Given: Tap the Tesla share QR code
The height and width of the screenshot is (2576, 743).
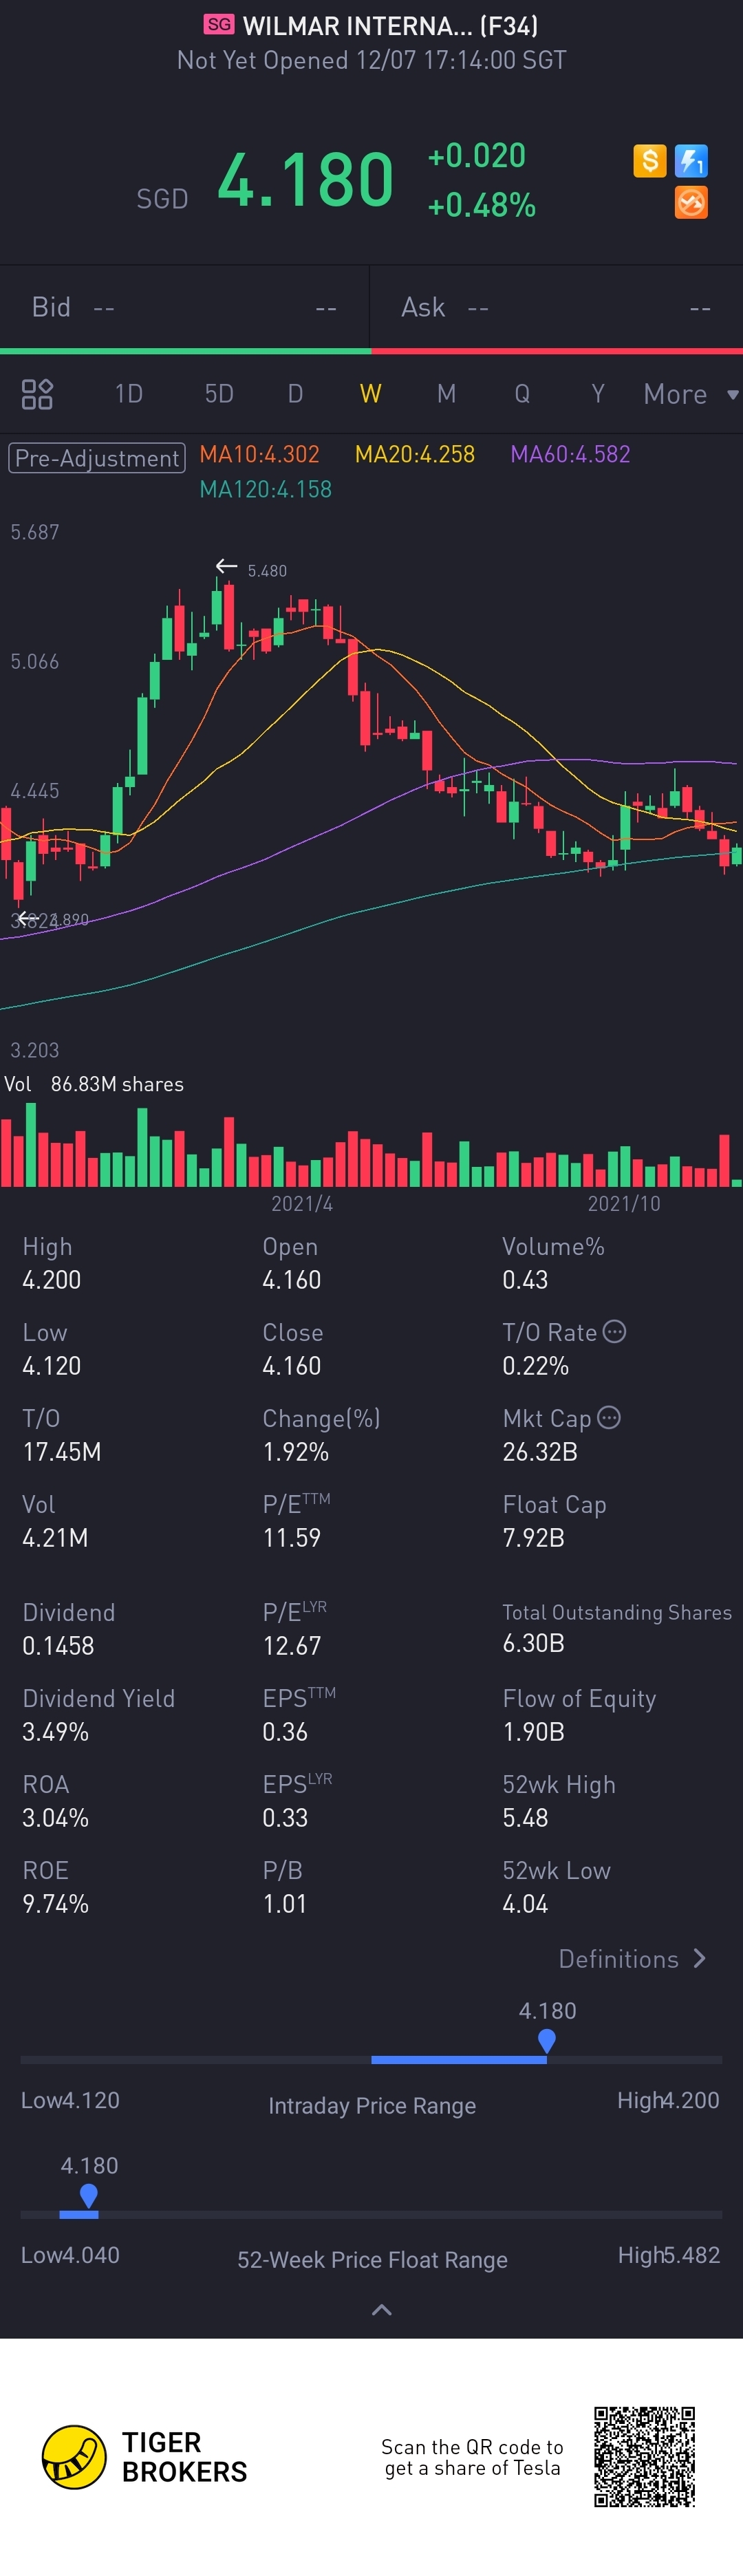Looking at the screenshot, I should pos(644,2457).
